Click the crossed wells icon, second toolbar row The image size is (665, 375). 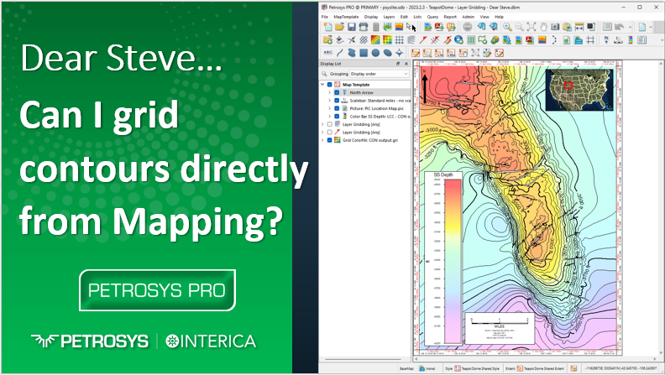click(352, 39)
